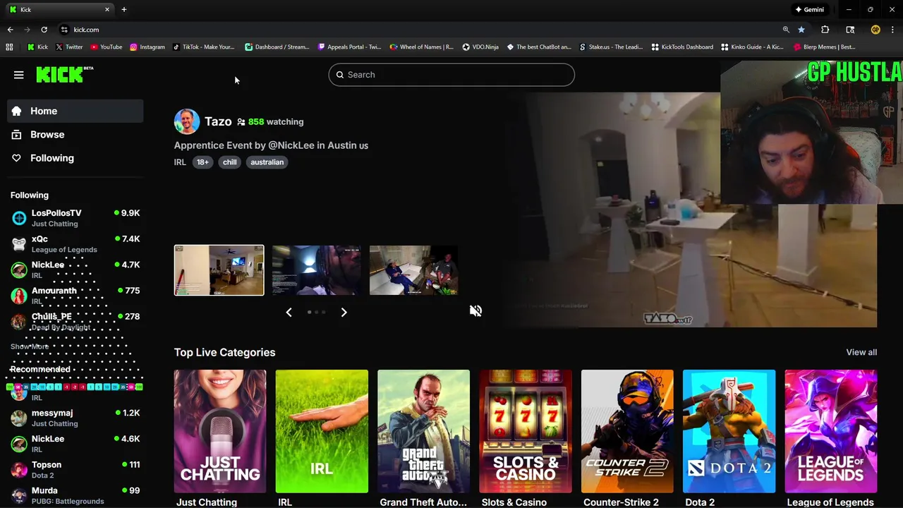Expand Show More in Following list
903x508 pixels.
click(30, 346)
